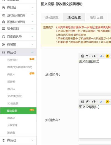This screenshot has width=111, height=145.
Task: Click the 微互动 sidebar icon
Action: point(4,52)
